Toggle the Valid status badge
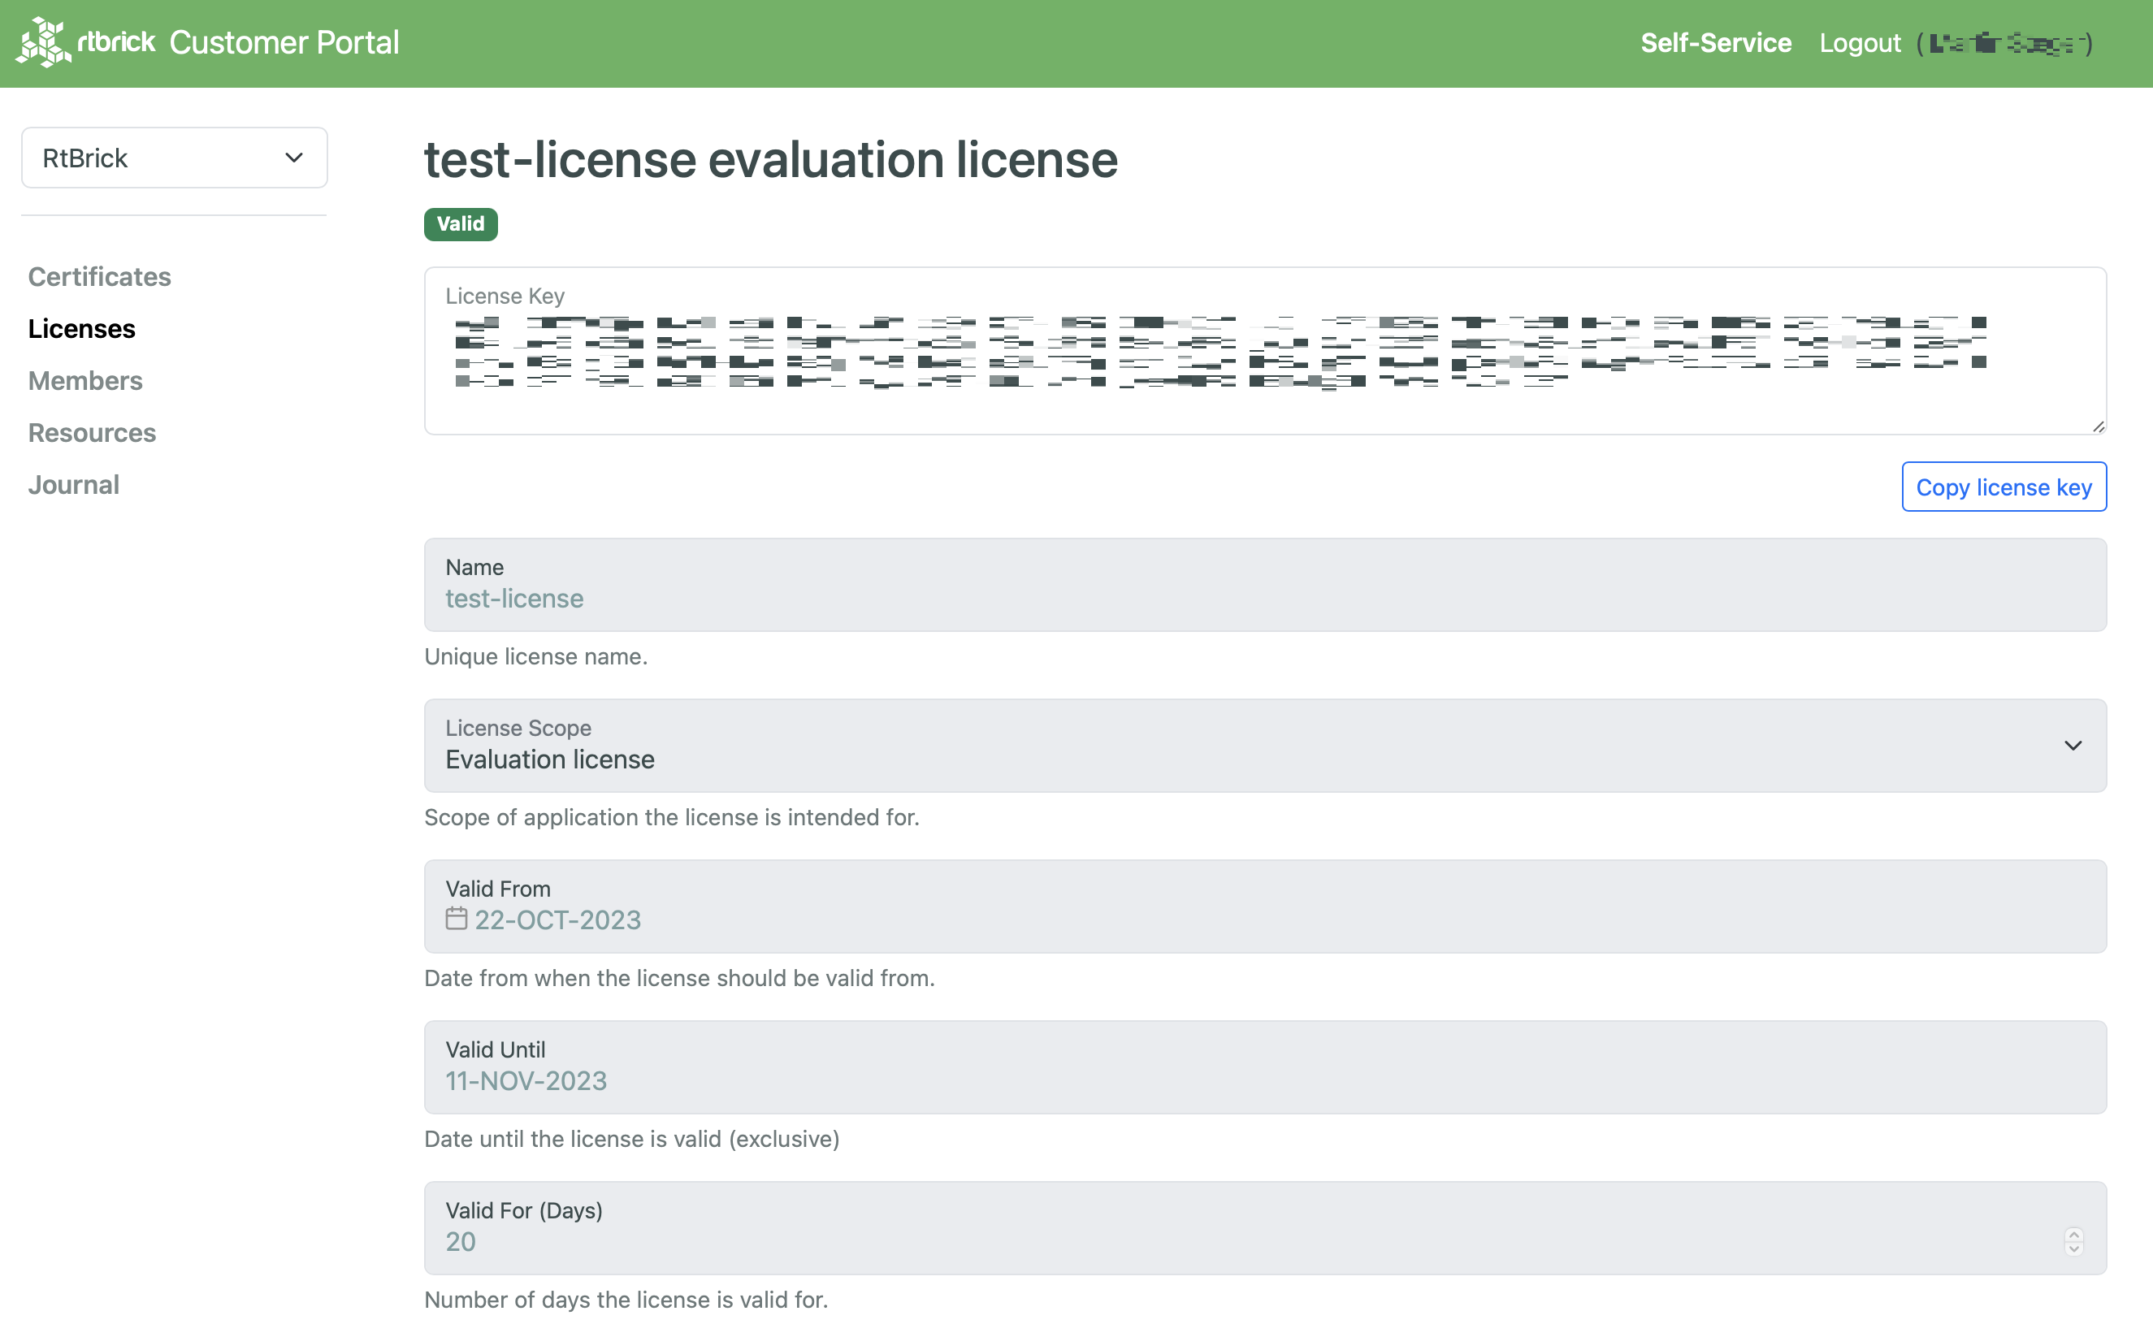The image size is (2153, 1324). tap(458, 223)
